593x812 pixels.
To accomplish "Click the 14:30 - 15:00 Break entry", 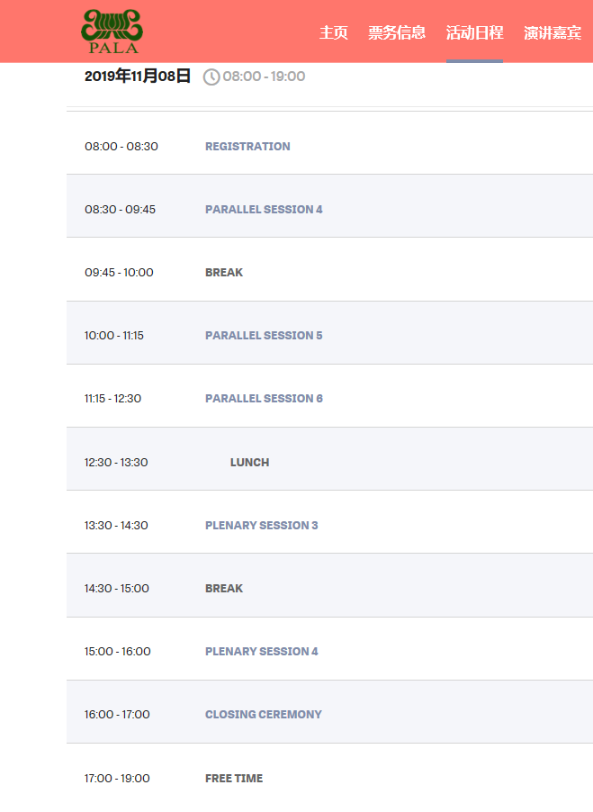I will pyautogui.click(x=224, y=589).
